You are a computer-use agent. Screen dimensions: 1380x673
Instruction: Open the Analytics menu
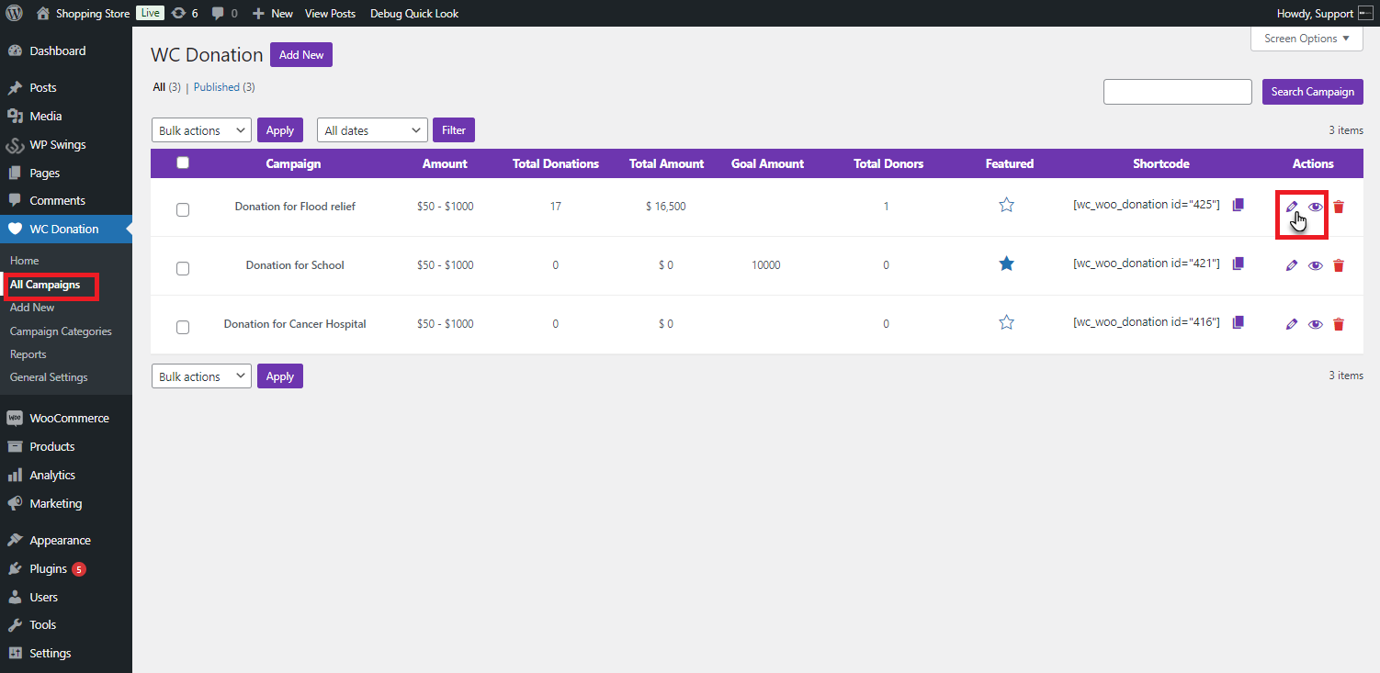point(66,475)
